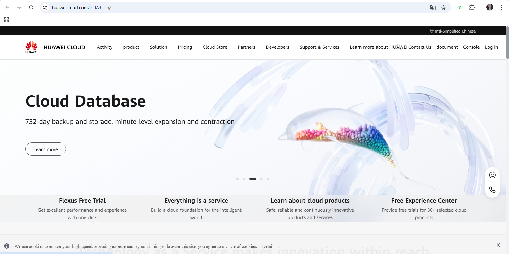Open the cookie Details link
This screenshot has height=254, width=509.
[x=269, y=246]
